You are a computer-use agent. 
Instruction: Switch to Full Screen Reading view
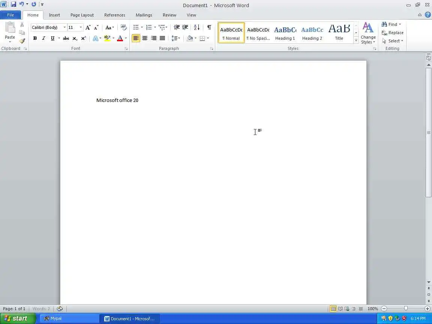[x=340, y=309]
